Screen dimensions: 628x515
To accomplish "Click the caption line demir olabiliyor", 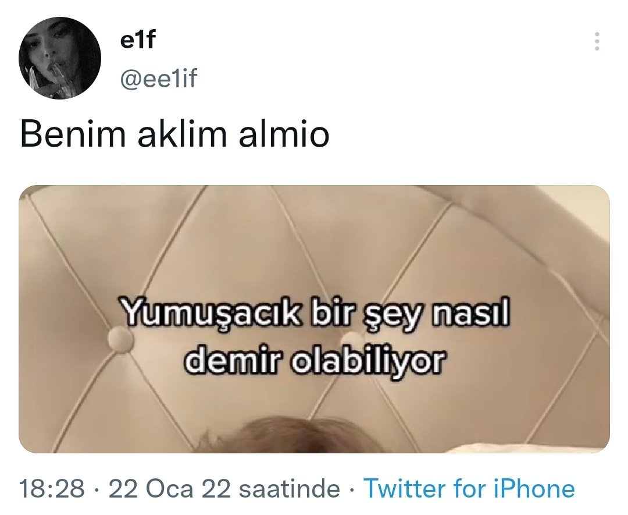I will point(315,360).
